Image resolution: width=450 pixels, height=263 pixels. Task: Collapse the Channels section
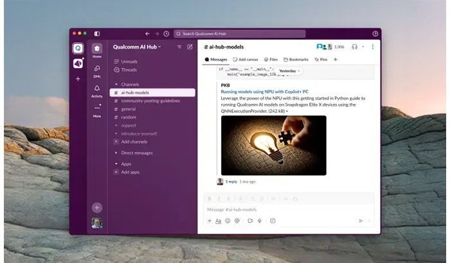pyautogui.click(x=116, y=85)
